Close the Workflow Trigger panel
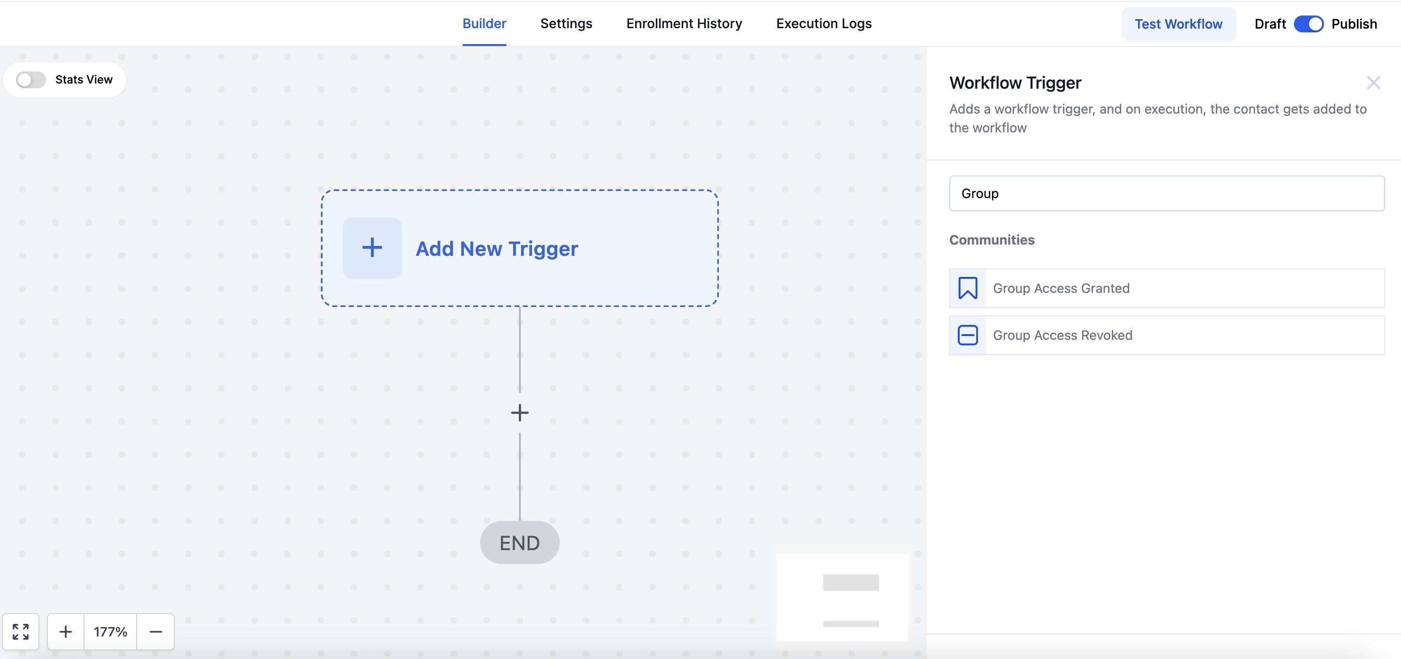 point(1373,83)
